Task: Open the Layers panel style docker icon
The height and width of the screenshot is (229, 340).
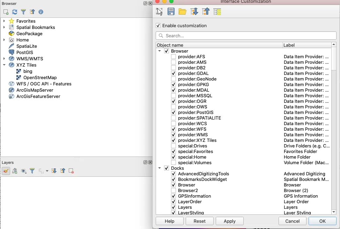Action: (x=6, y=171)
